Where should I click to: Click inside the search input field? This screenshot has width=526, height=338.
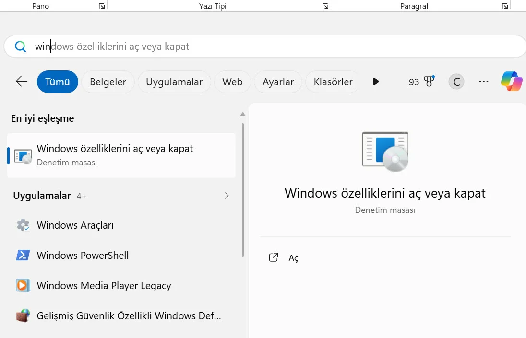pyautogui.click(x=192, y=46)
